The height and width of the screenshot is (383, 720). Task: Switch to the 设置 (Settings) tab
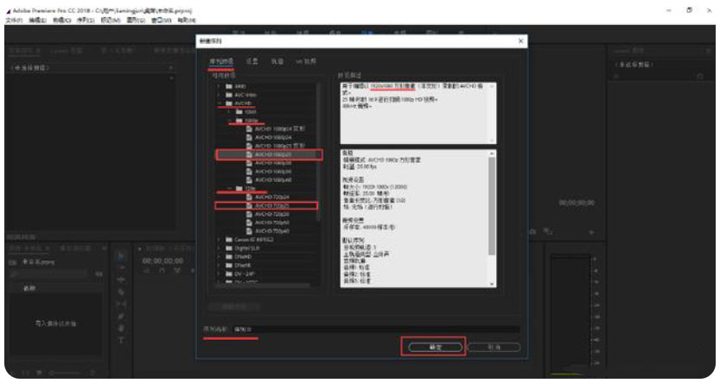(252, 62)
